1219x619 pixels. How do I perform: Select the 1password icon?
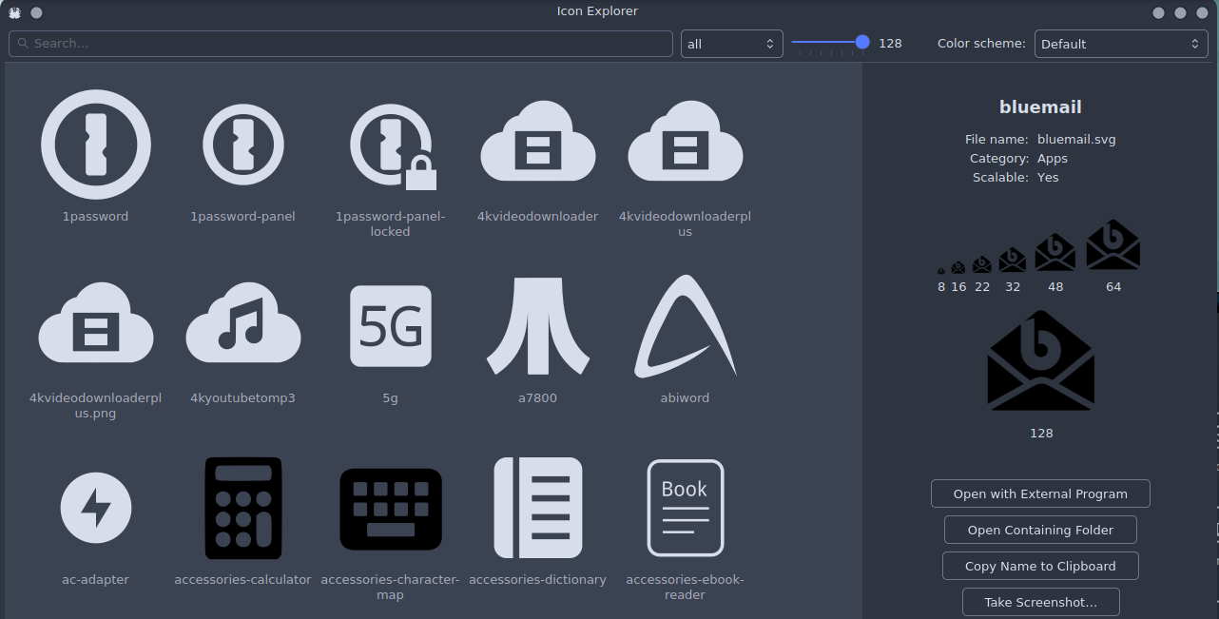click(95, 145)
